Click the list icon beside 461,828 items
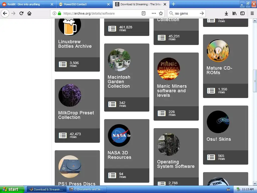Image resolution: width=257 pixels, height=193 pixels. coord(112,29)
